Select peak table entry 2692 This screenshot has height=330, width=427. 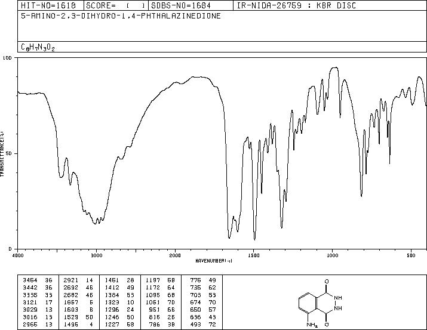tap(71, 288)
